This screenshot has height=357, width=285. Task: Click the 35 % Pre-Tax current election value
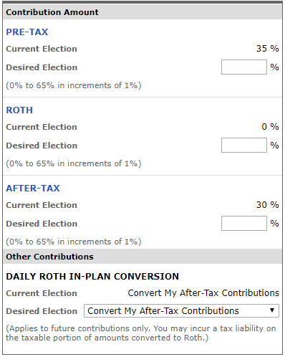coord(267,49)
